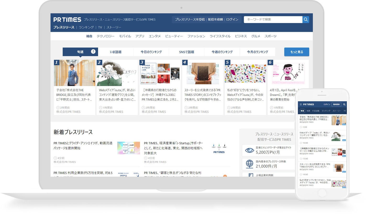Screen dimensions: 366x214
Task: Open the 今週のランキング tab
Action: point(222,52)
